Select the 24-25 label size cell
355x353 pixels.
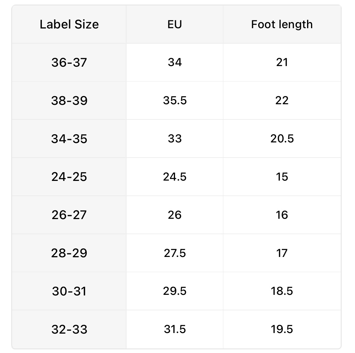[x=69, y=177]
